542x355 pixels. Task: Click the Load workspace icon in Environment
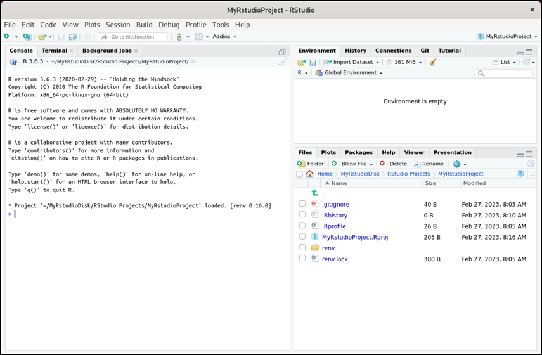[x=301, y=62]
